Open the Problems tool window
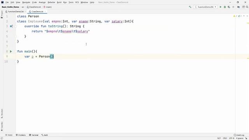249x140 pixels. click(21, 135)
